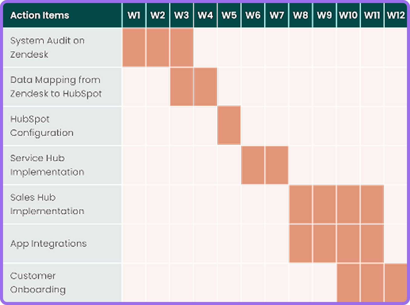Select the W8 column header

(301, 15)
